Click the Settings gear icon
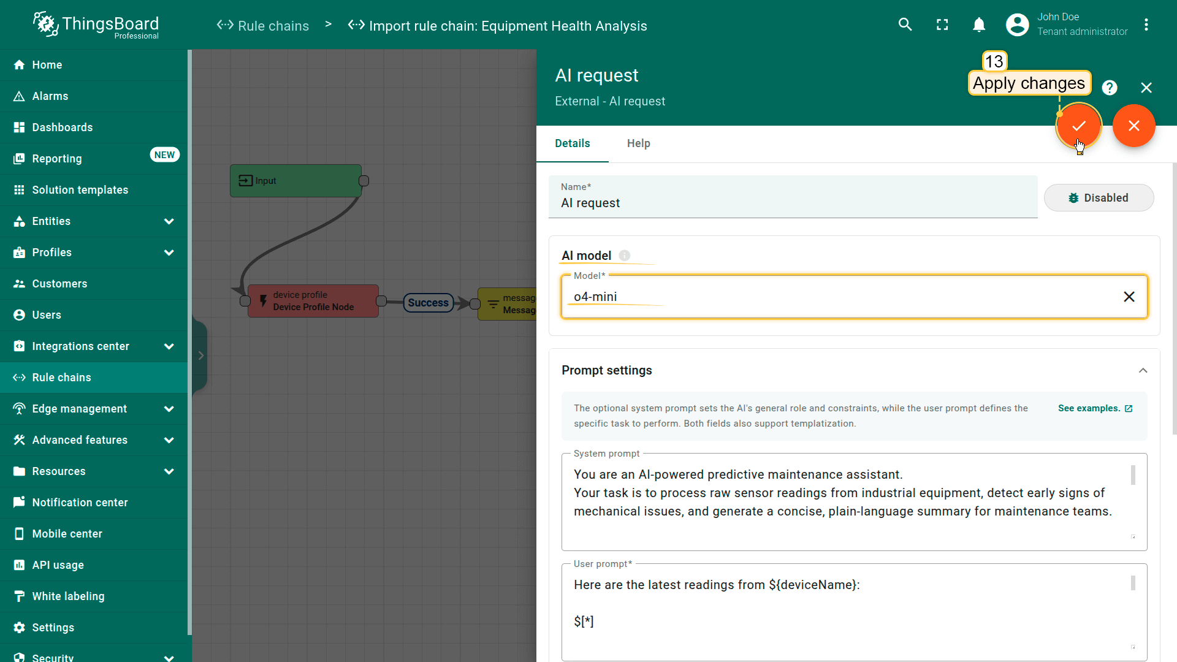The height and width of the screenshot is (662, 1177). click(x=19, y=628)
